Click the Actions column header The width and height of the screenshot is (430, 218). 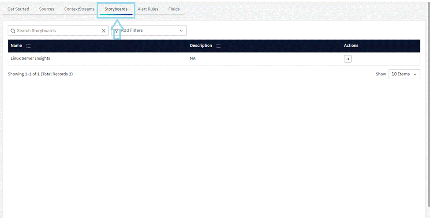click(351, 46)
